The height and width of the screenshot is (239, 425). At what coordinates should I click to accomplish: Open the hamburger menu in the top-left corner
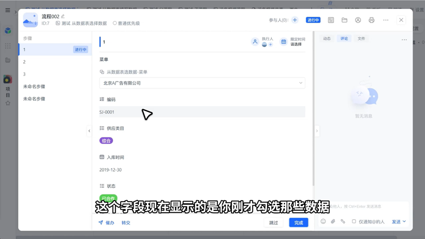click(8, 10)
